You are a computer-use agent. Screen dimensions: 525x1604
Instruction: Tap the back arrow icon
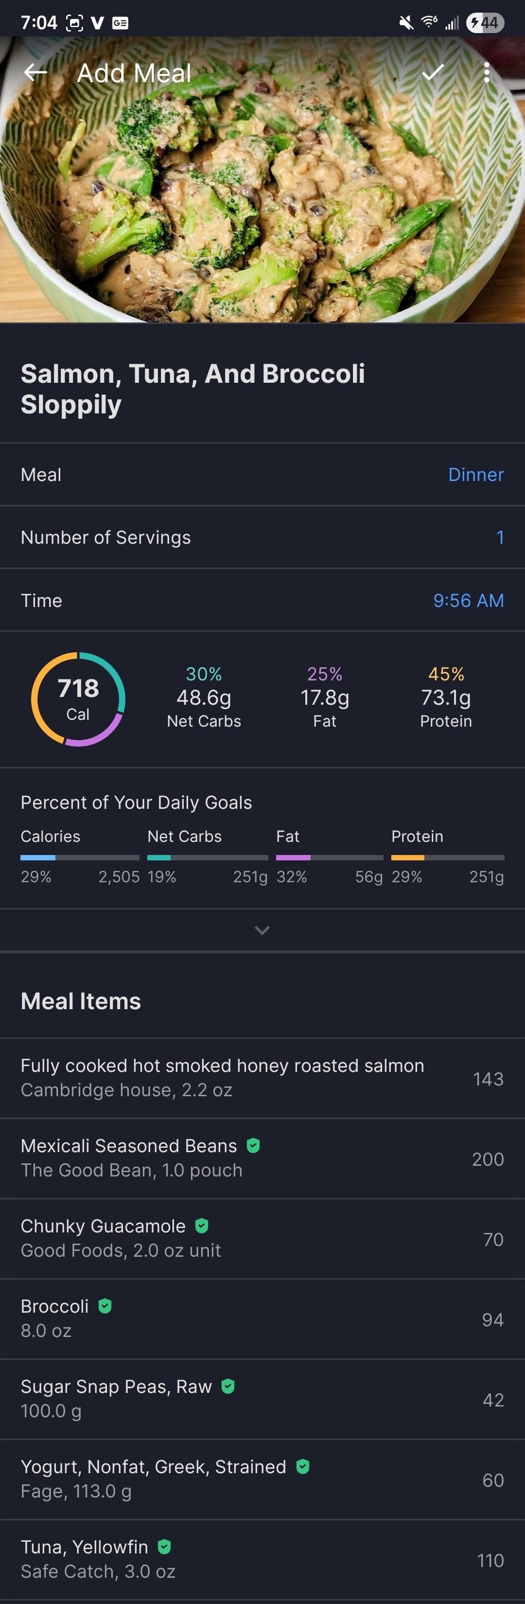pos(35,73)
